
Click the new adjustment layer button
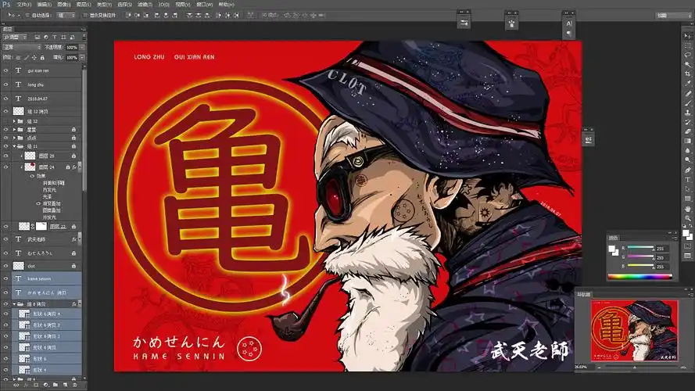tap(45, 385)
